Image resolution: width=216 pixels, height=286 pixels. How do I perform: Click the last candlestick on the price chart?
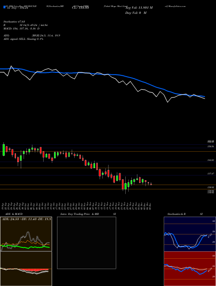(x=151, y=184)
